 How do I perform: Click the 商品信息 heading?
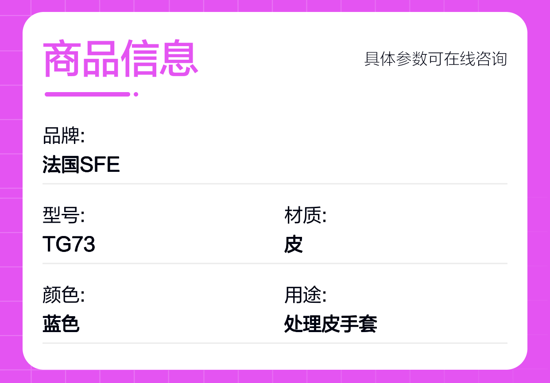coord(120,59)
